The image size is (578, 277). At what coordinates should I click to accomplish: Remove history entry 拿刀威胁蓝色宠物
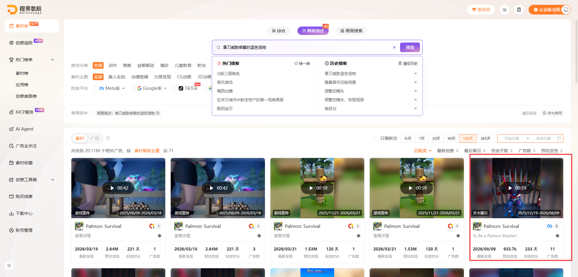coord(415,74)
